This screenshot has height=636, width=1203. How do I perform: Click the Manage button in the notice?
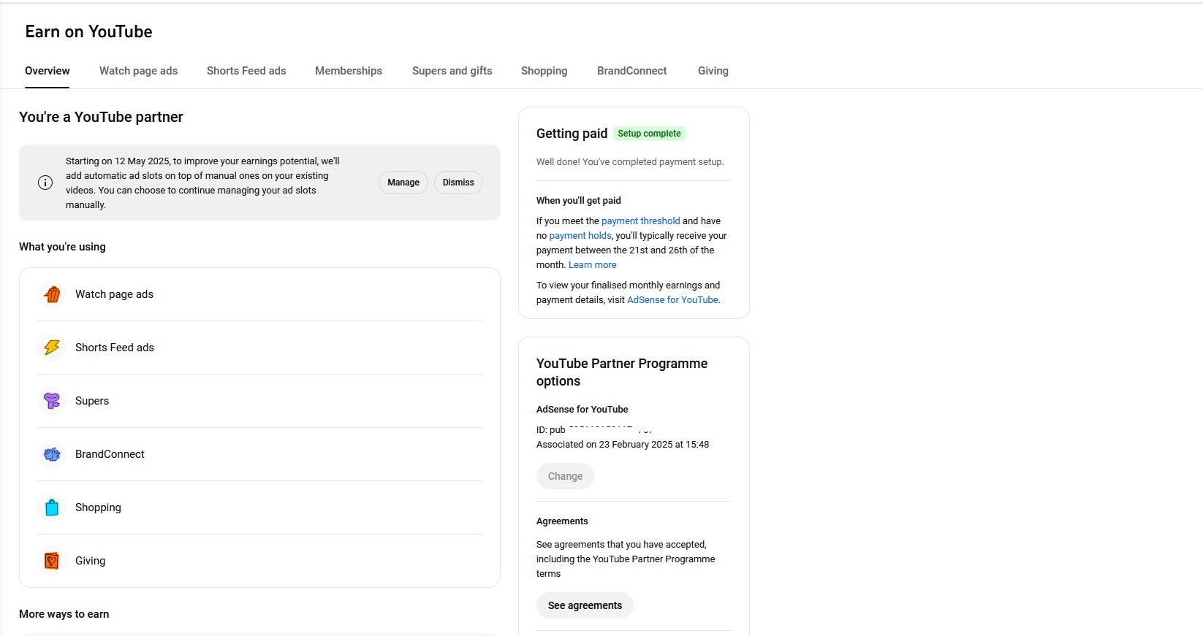pyautogui.click(x=403, y=183)
